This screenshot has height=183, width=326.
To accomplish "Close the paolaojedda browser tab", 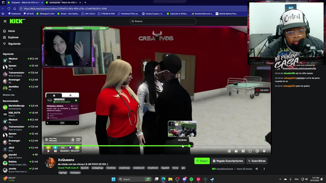I will tap(80, 3).
